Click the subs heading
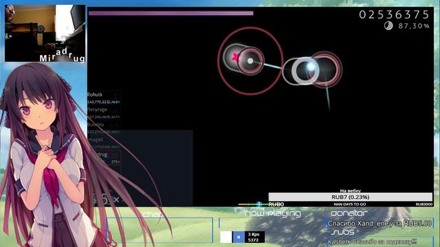The image size is (440, 247). 342,232
